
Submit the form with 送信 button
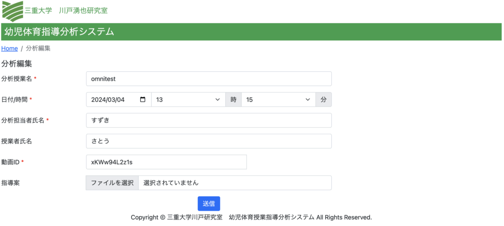[x=209, y=204]
